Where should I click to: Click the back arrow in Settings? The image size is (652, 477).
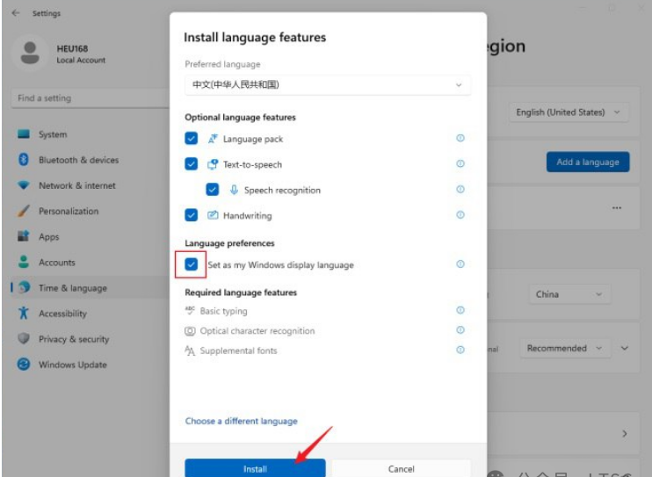[16, 13]
